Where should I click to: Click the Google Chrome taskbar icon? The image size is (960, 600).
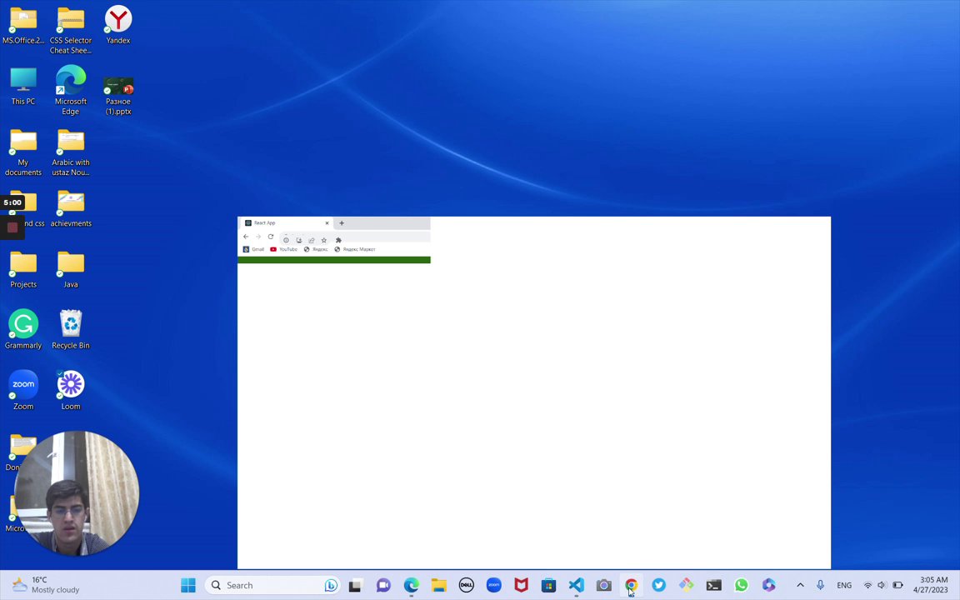[x=631, y=585]
